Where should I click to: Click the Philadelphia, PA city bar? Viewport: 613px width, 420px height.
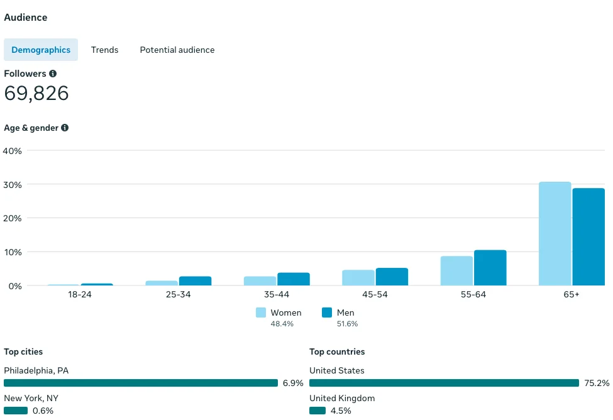click(x=141, y=383)
